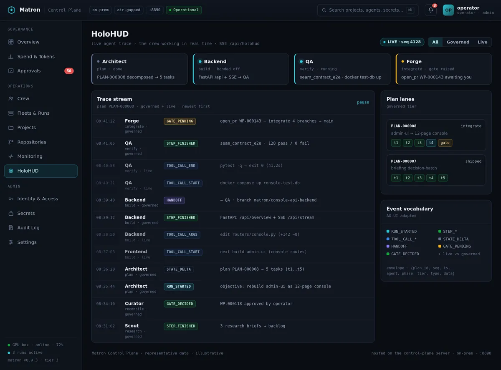The image size is (501, 370).
Task: Click the Projects folder icon
Action: (11, 128)
